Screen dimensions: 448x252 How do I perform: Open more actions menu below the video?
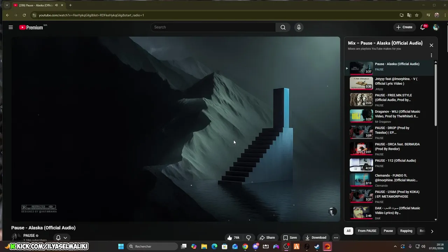click(x=336, y=238)
